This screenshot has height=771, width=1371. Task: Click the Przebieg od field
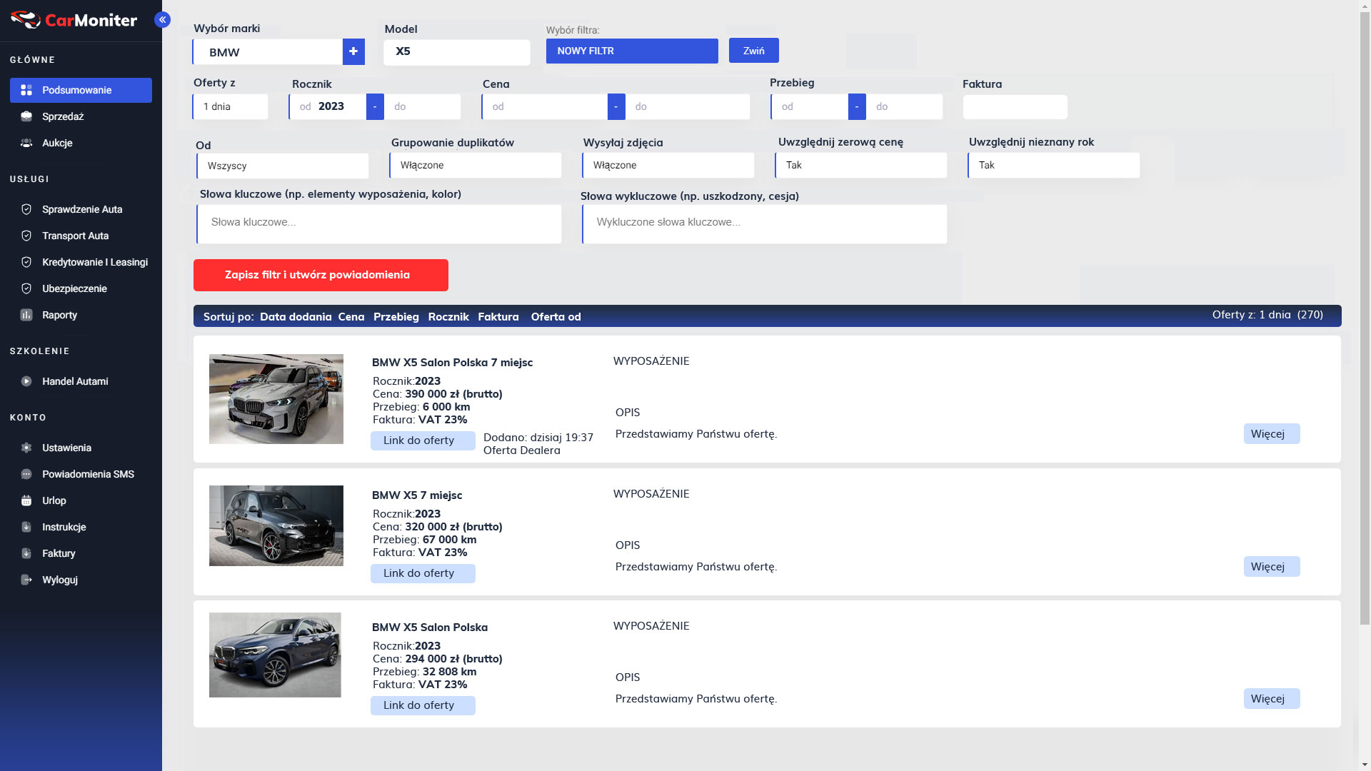point(810,106)
